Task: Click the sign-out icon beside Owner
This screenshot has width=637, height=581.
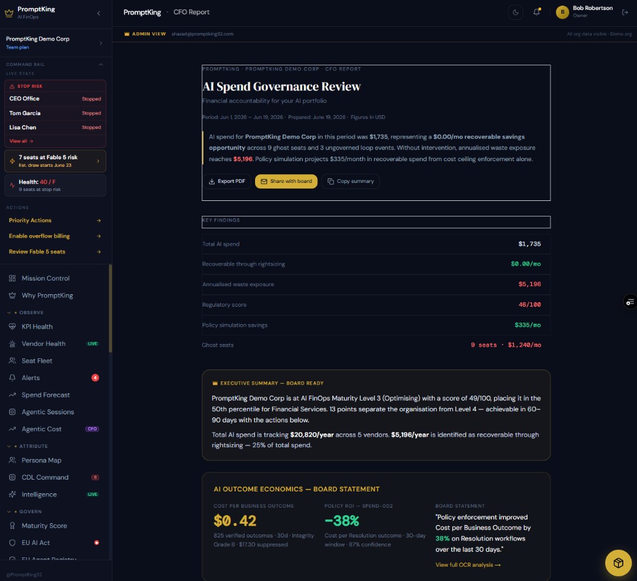Action: tap(625, 12)
